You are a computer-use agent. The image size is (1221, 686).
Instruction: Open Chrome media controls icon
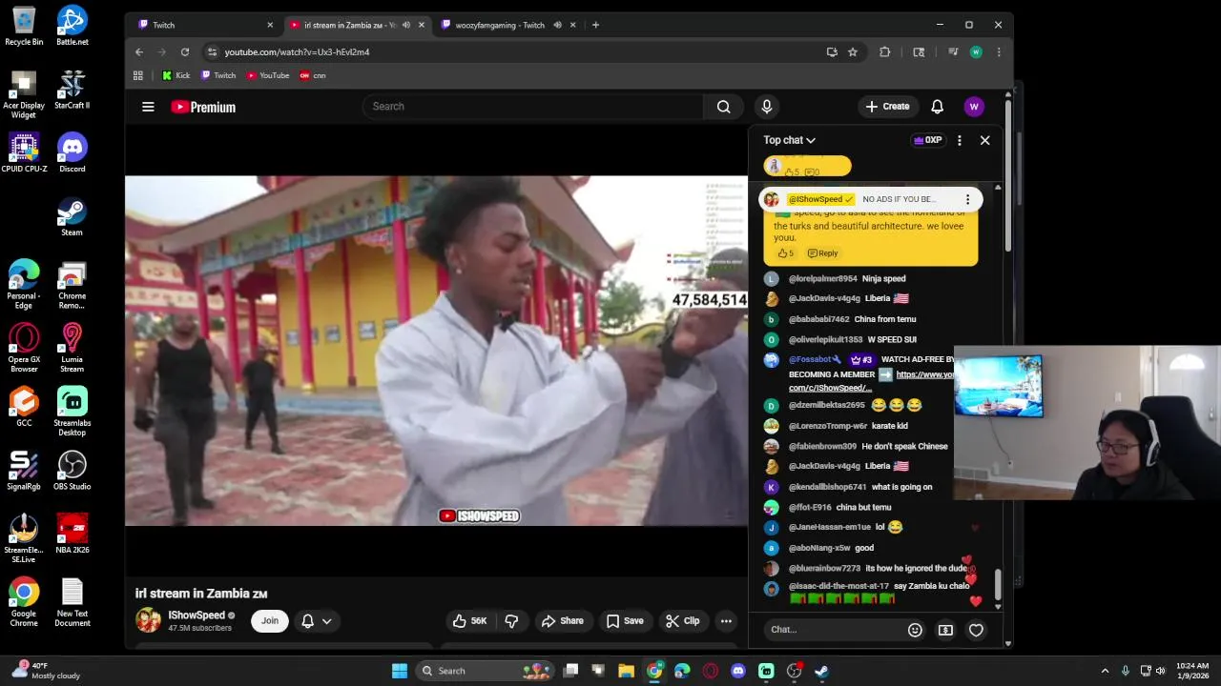[953, 52]
